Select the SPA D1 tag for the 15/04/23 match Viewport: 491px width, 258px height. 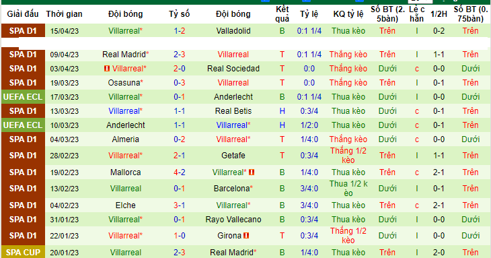click(x=23, y=31)
